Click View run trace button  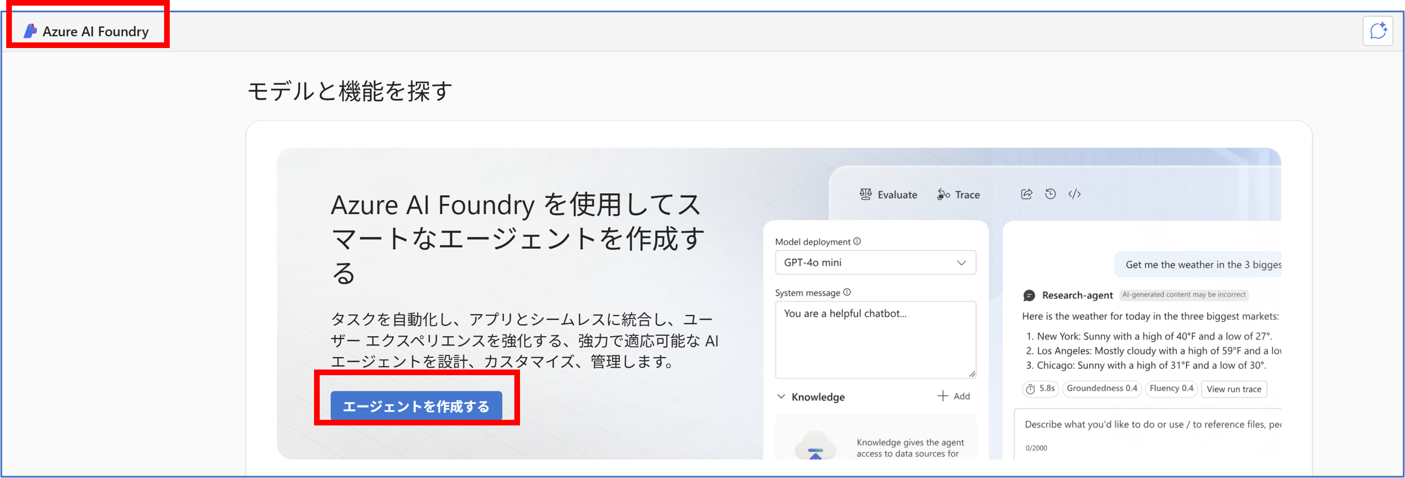1234,389
